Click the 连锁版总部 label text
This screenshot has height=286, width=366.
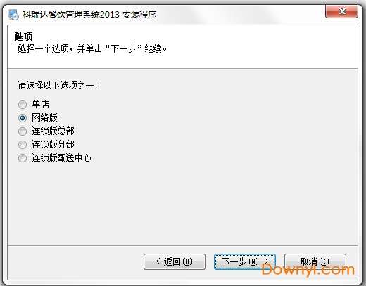(53, 131)
